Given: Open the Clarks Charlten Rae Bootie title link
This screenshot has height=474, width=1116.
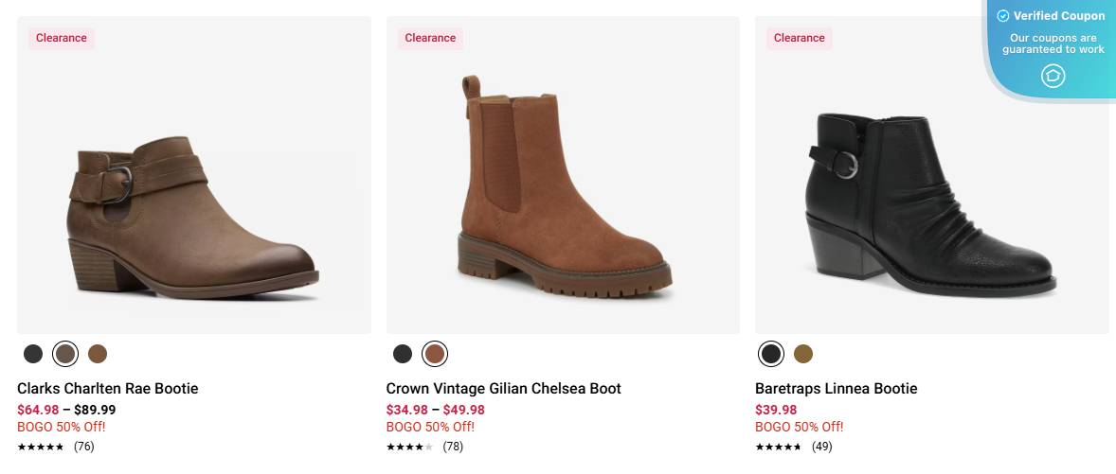Looking at the screenshot, I should click(x=108, y=389).
